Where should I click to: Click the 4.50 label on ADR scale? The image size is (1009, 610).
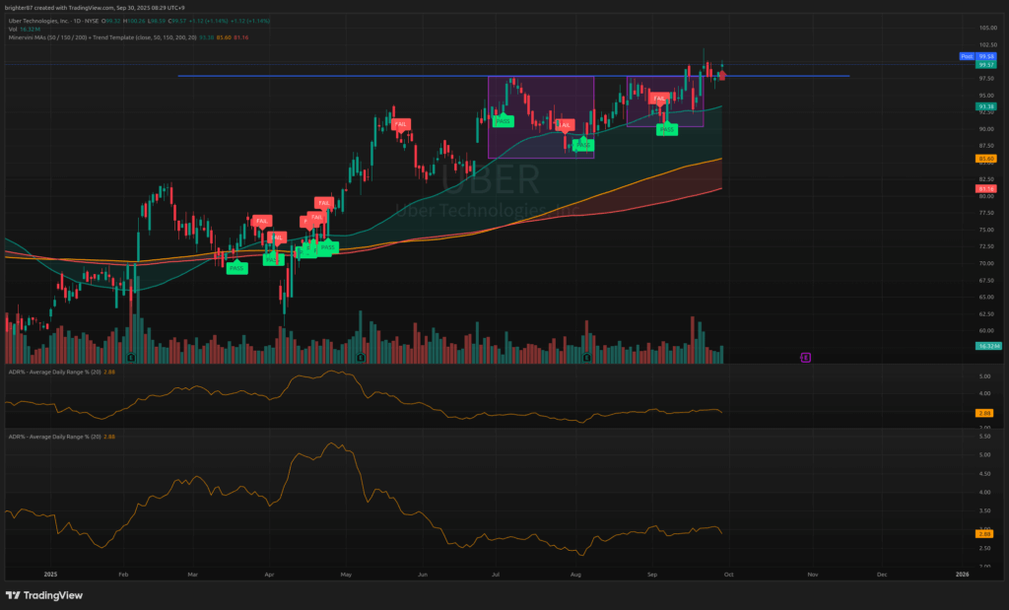coord(984,474)
